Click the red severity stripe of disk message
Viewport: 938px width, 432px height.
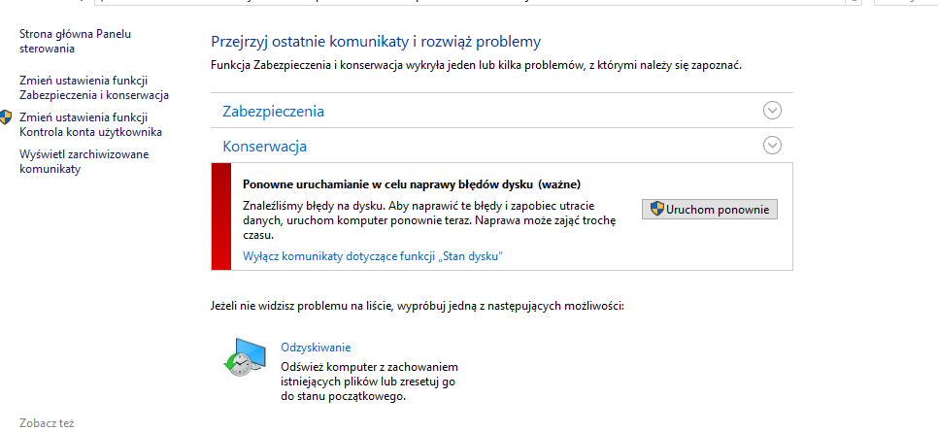220,216
